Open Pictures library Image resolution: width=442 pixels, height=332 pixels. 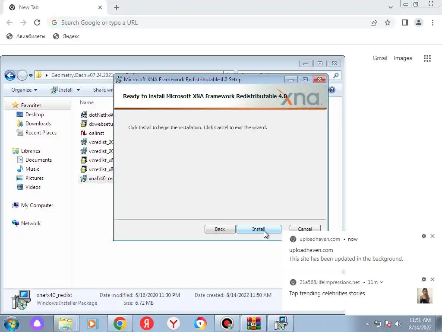click(x=35, y=178)
